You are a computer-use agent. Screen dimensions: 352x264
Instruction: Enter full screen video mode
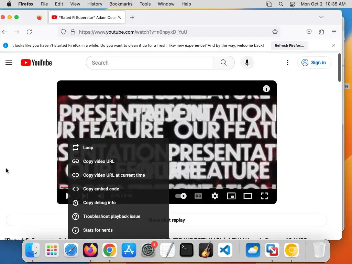pos(264,196)
